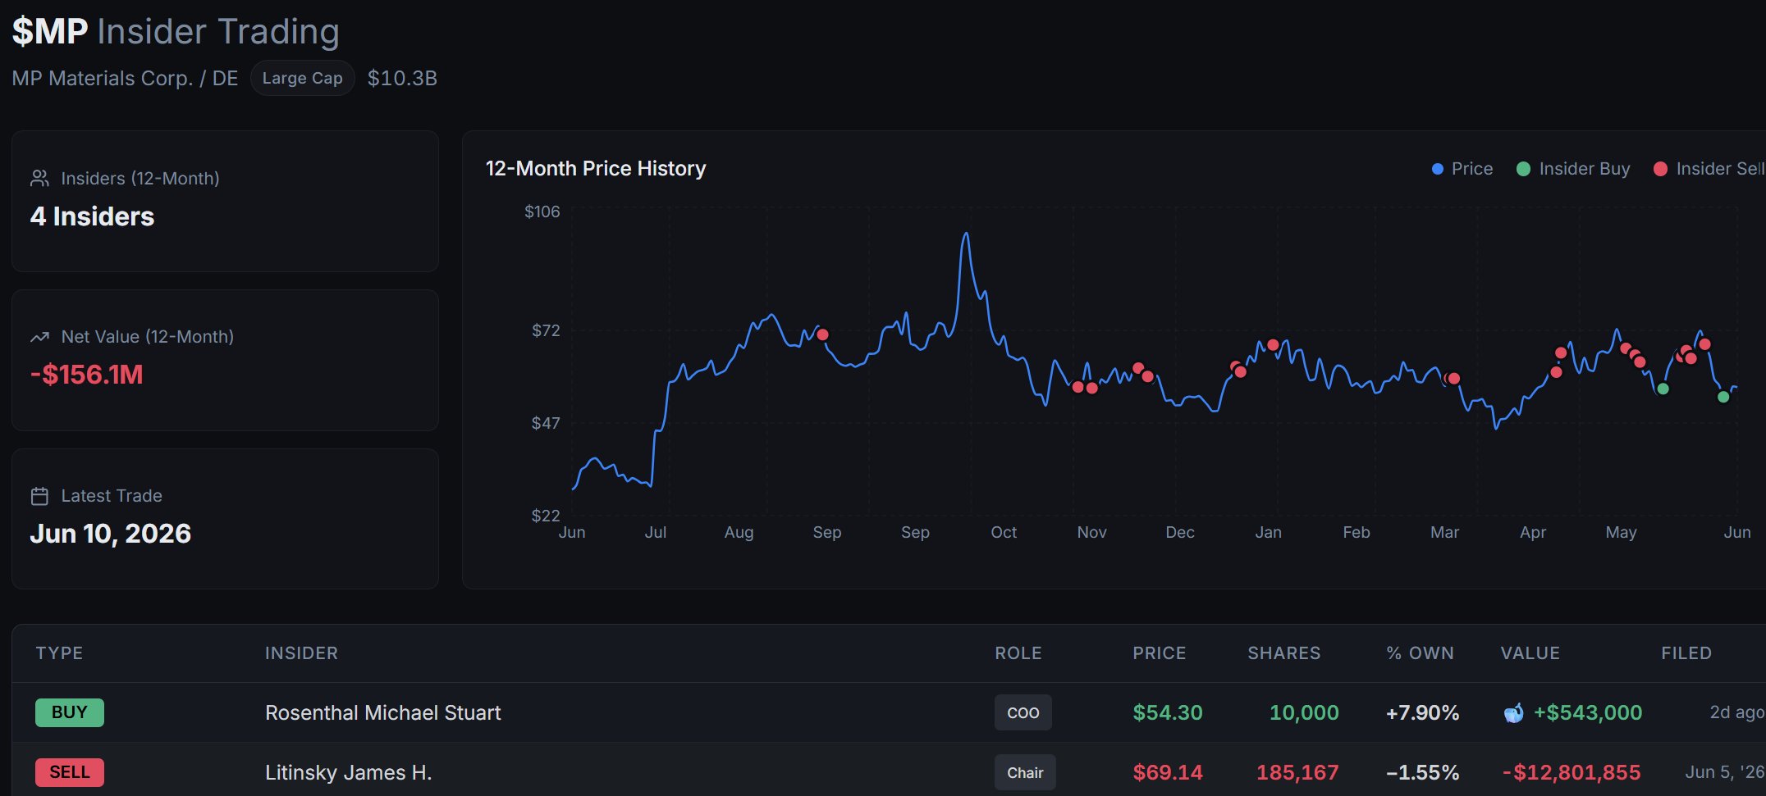This screenshot has height=796, width=1766.
Task: Click the -$156.1M net value figure
Action: [x=86, y=375]
